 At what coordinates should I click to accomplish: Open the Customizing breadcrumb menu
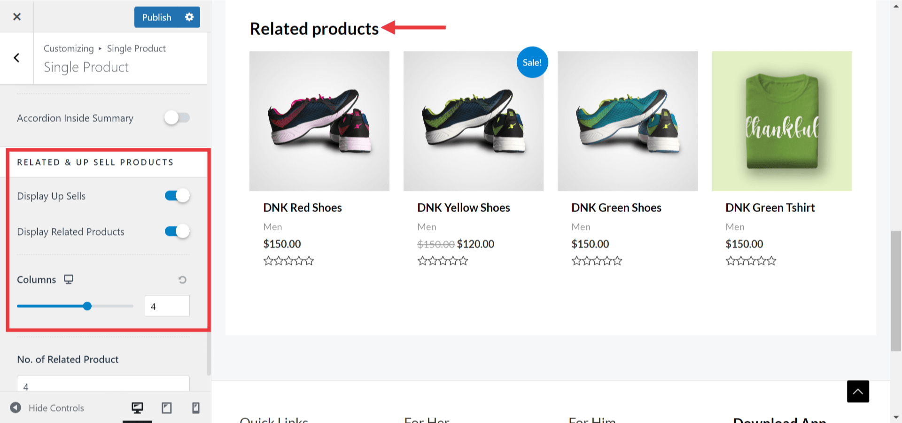pos(69,48)
